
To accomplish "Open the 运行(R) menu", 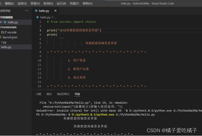I will tap(62, 4).
